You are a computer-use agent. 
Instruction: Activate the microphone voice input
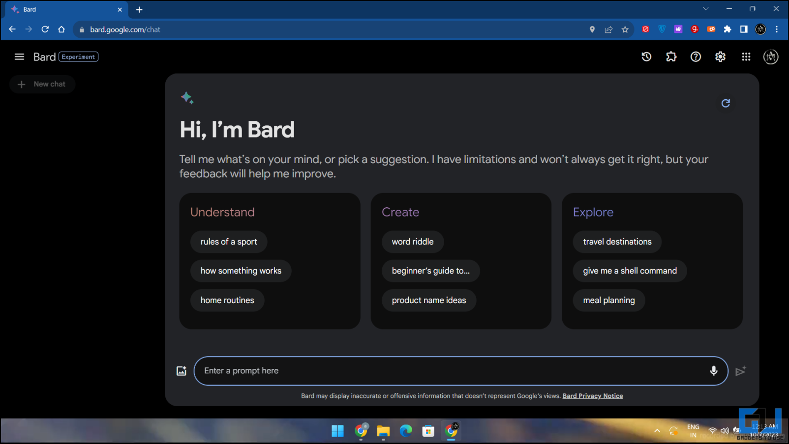(713, 371)
